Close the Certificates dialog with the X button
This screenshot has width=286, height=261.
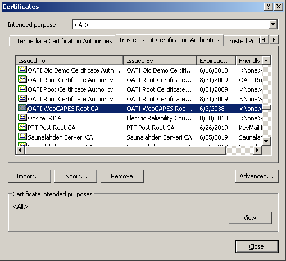(x=279, y=7)
